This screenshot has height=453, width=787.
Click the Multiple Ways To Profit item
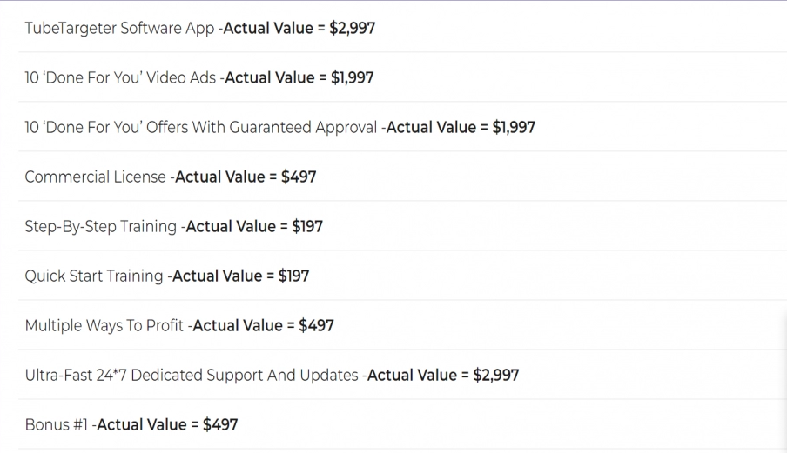(104, 325)
